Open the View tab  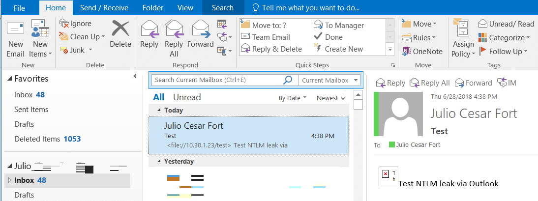tap(185, 7)
